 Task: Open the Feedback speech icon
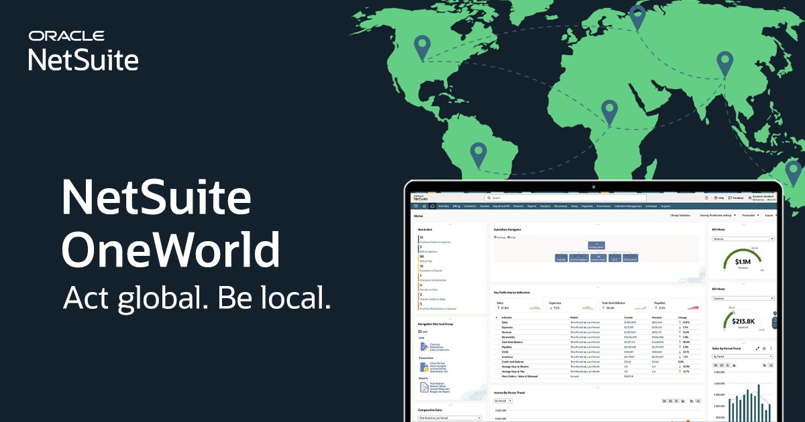coord(730,198)
